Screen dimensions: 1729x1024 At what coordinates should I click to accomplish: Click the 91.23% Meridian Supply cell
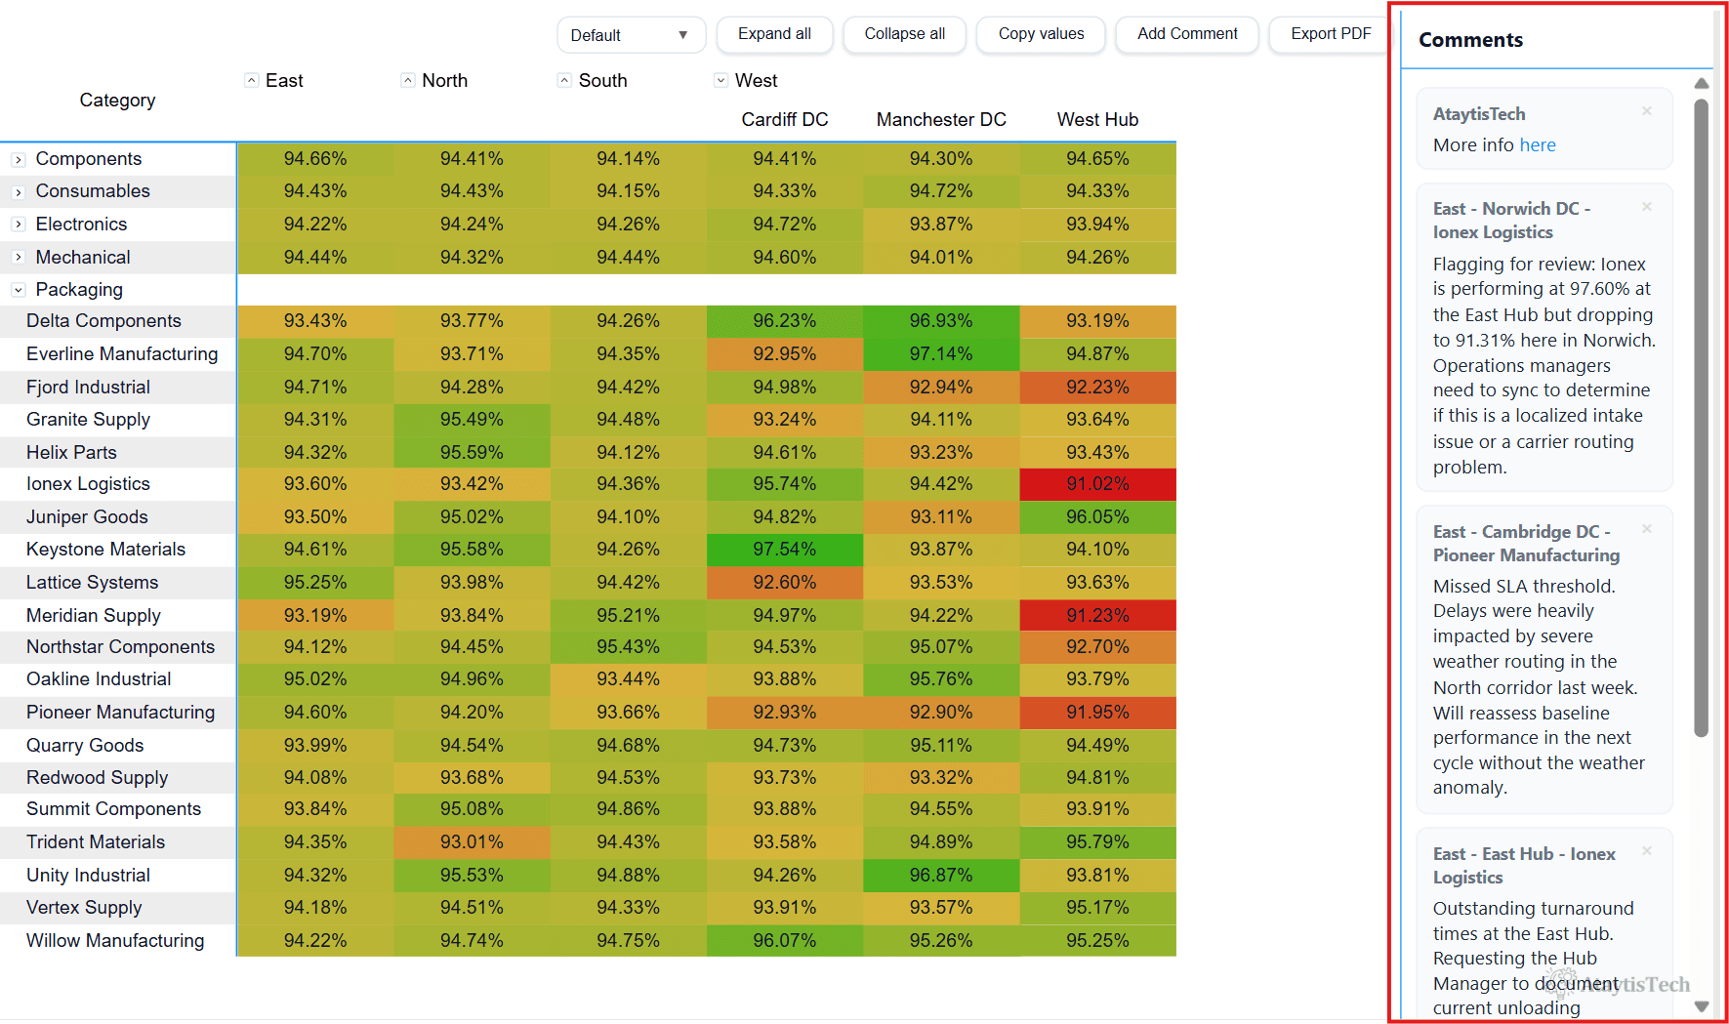tap(1097, 615)
